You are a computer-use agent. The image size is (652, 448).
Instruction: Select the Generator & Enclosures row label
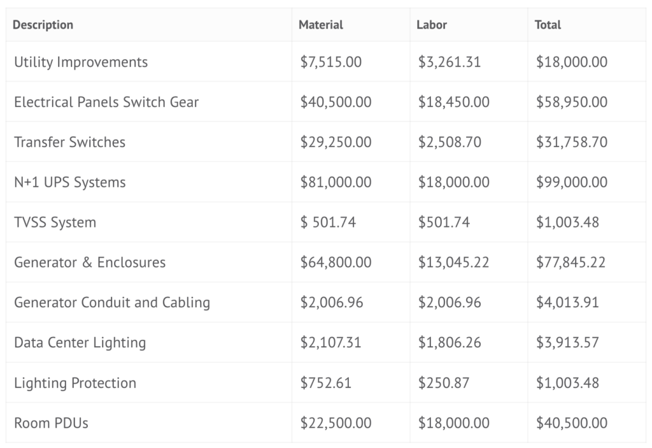click(90, 263)
